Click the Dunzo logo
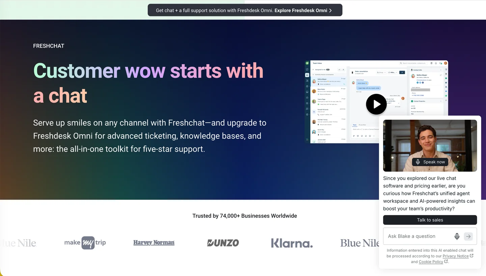This screenshot has width=486, height=276. 223,243
